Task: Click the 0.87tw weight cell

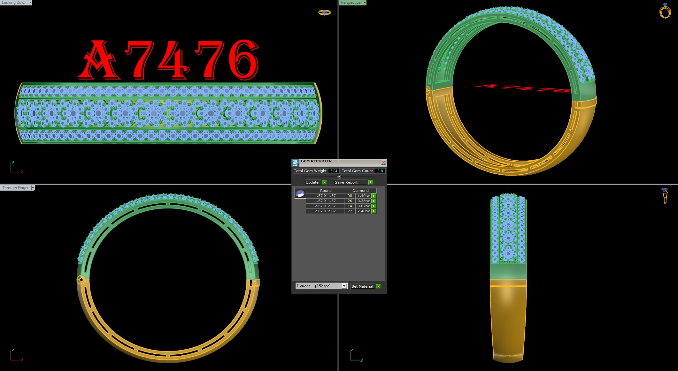Action: (x=363, y=206)
